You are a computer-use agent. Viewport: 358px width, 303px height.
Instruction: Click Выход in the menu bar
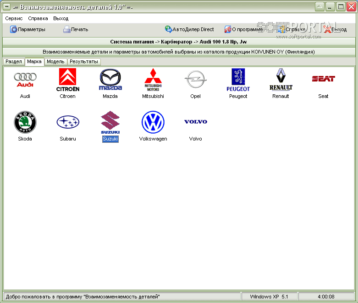coord(61,18)
